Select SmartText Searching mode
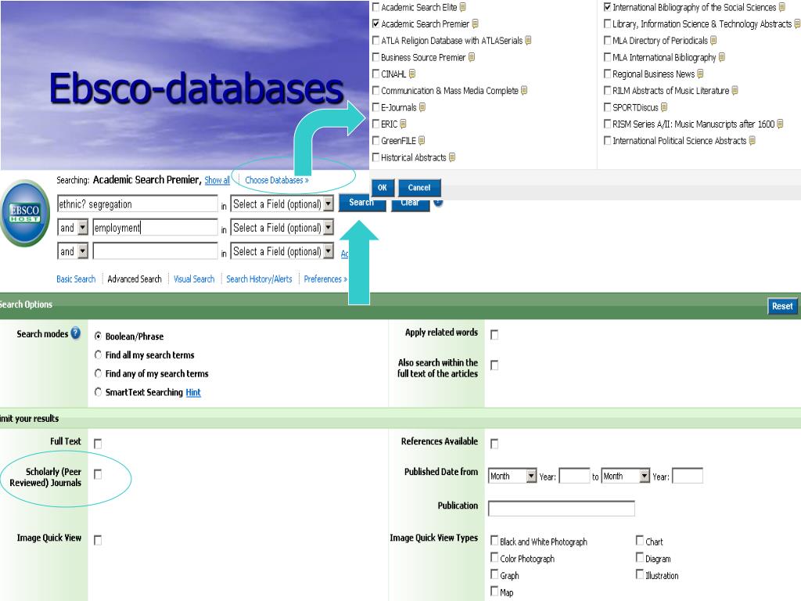 [98, 392]
